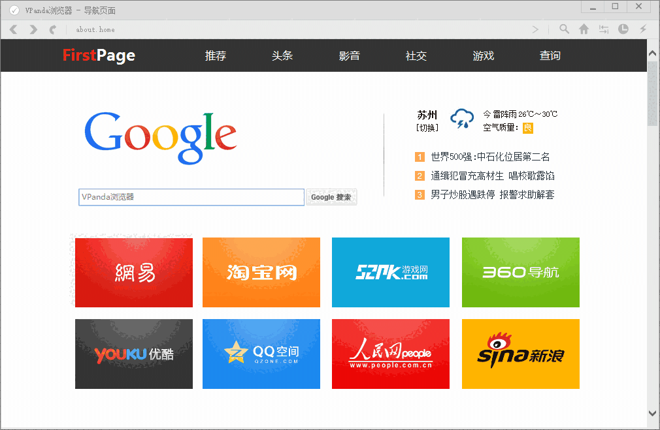660x430 pixels.
Task: Open the 360导航 green tile
Action: (521, 272)
